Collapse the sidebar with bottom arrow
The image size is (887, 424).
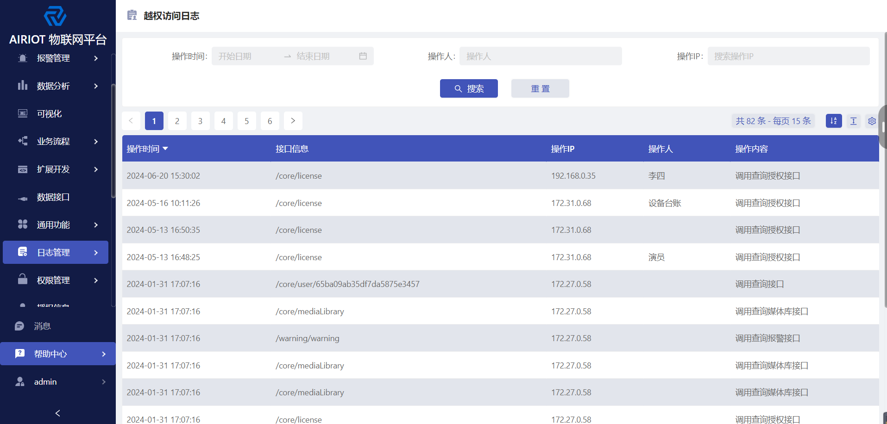tap(57, 413)
